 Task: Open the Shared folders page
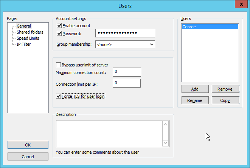point(30,32)
